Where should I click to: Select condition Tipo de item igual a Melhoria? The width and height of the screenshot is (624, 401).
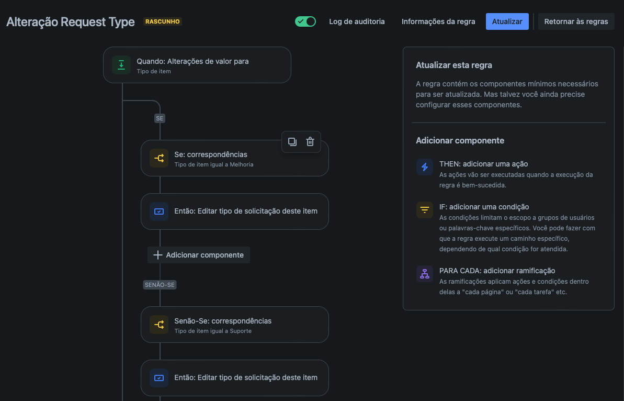pyautogui.click(x=235, y=158)
